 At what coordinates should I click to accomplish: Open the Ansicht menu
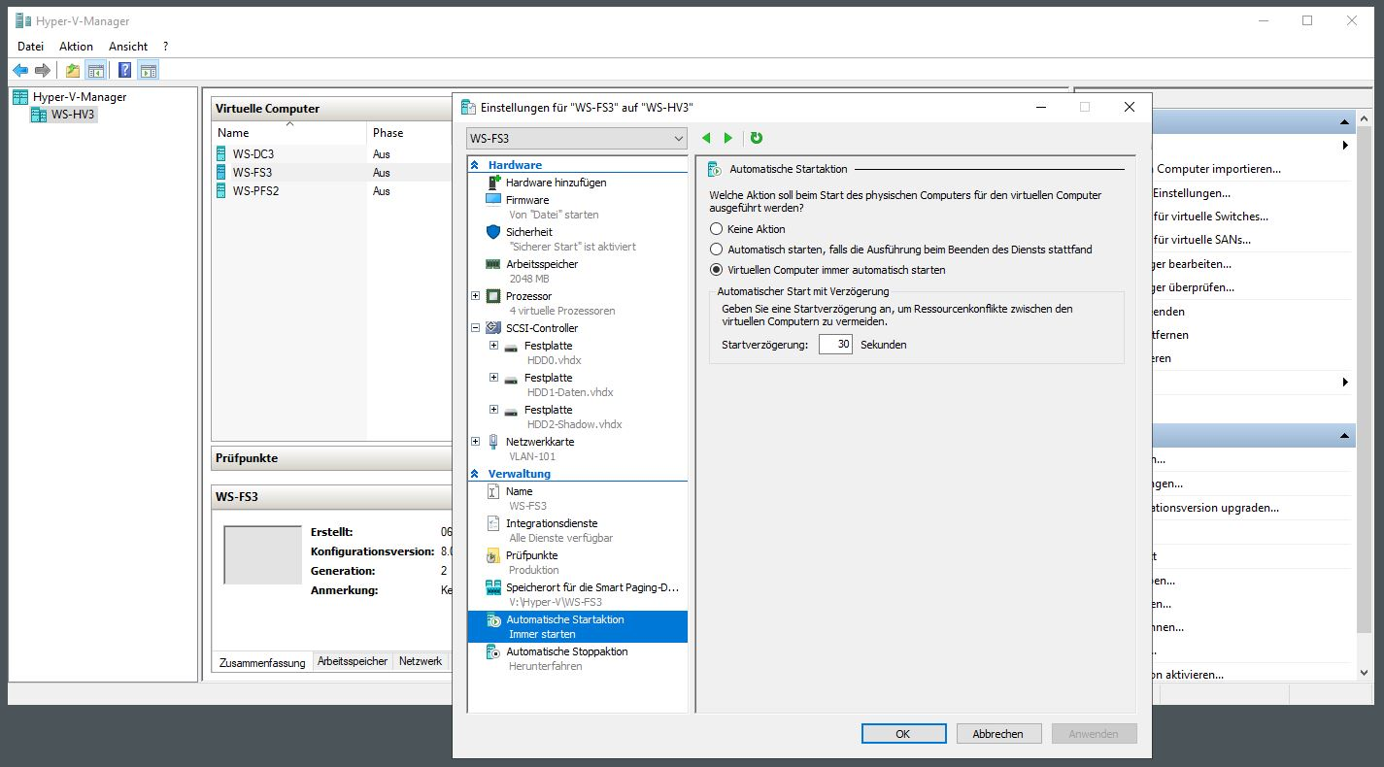pos(128,47)
